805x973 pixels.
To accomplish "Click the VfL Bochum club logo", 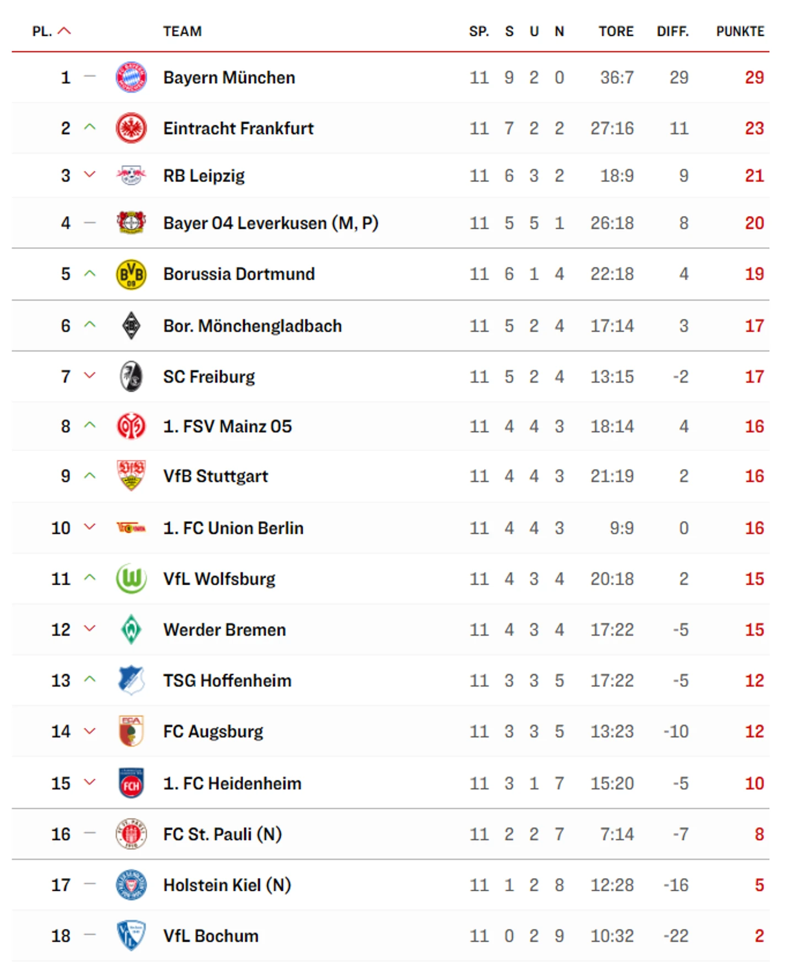I will coord(131,935).
